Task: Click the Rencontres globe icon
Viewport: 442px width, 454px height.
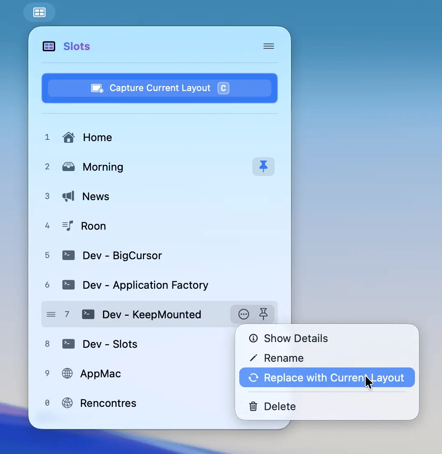Action: click(x=67, y=403)
